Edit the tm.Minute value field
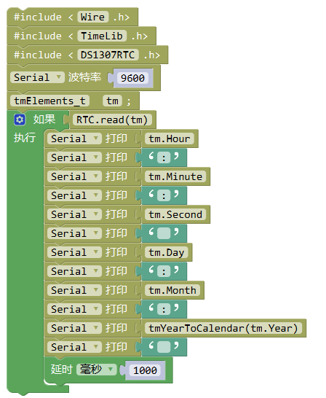 pyautogui.click(x=175, y=176)
